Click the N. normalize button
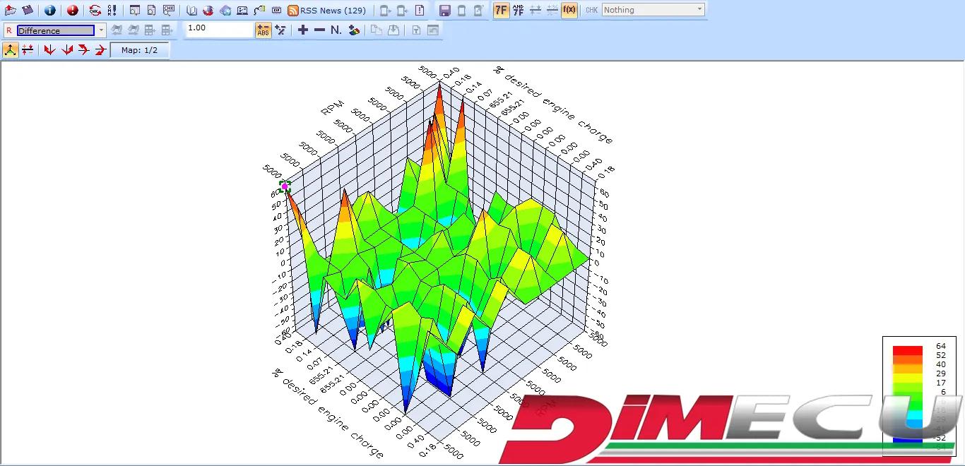 [x=336, y=30]
